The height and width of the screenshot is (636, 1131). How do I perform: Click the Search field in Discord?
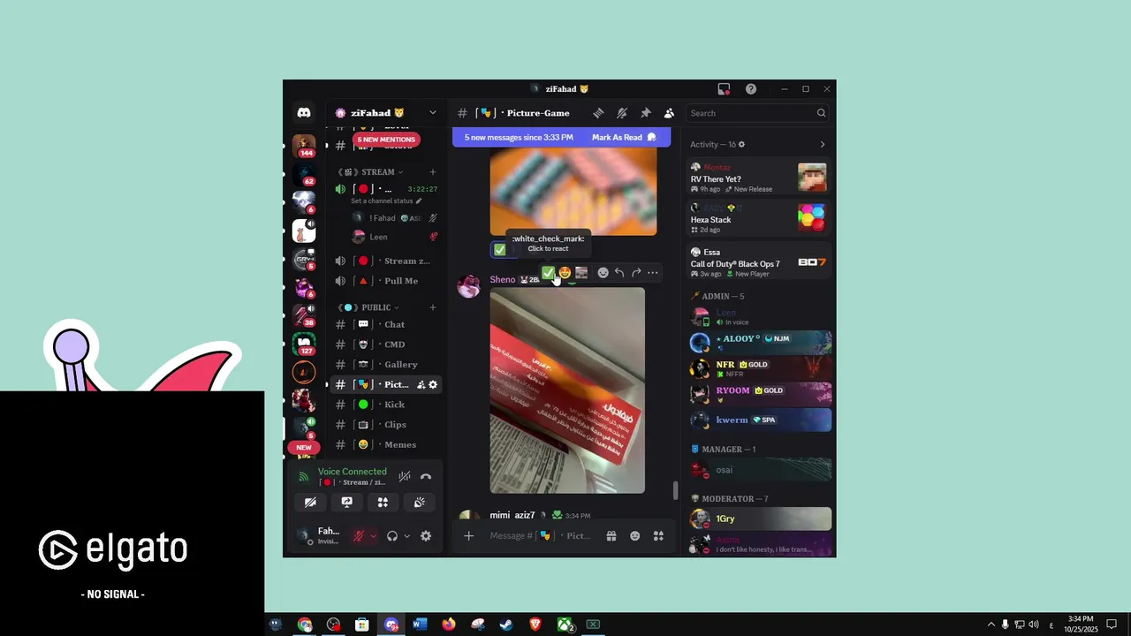[x=758, y=113]
